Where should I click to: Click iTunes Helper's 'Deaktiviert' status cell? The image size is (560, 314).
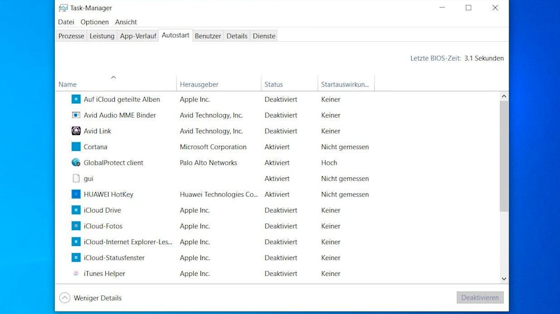281,273
